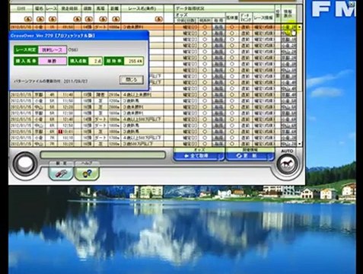Click filter icon under レース名(条件) column header
The height and width of the screenshot is (274, 363).
pos(158,19)
